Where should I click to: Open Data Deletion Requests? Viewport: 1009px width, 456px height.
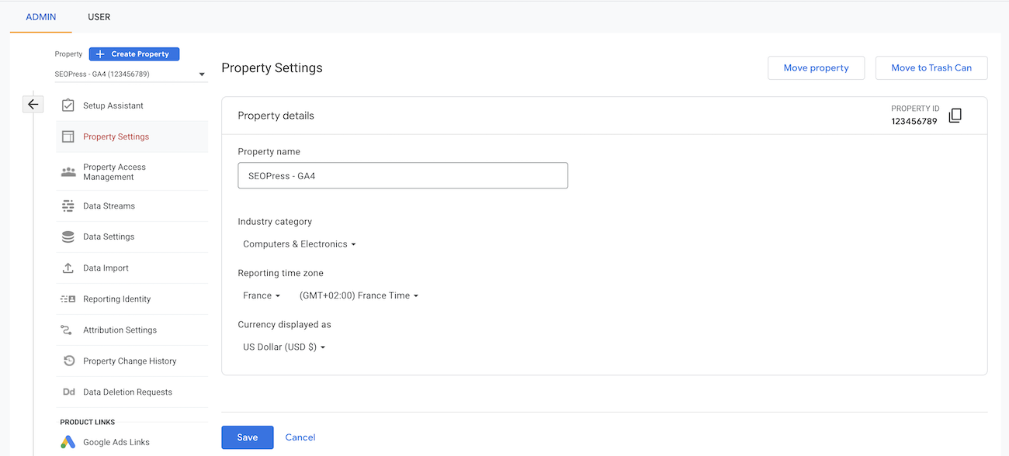point(132,392)
